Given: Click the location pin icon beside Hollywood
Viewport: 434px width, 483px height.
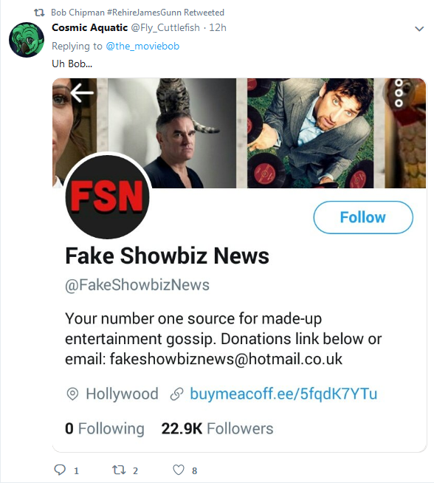Looking at the screenshot, I should [x=72, y=394].
